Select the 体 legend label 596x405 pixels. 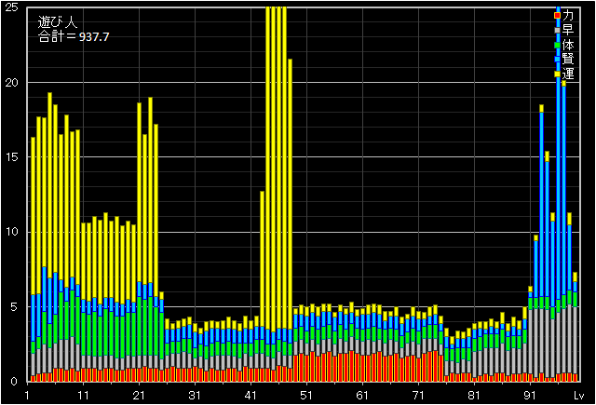point(568,45)
